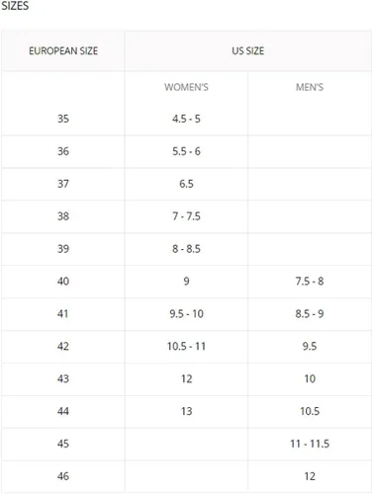The image size is (373, 494).
Task: Select women's size 9.5 - 10 cell
Action: tap(186, 314)
